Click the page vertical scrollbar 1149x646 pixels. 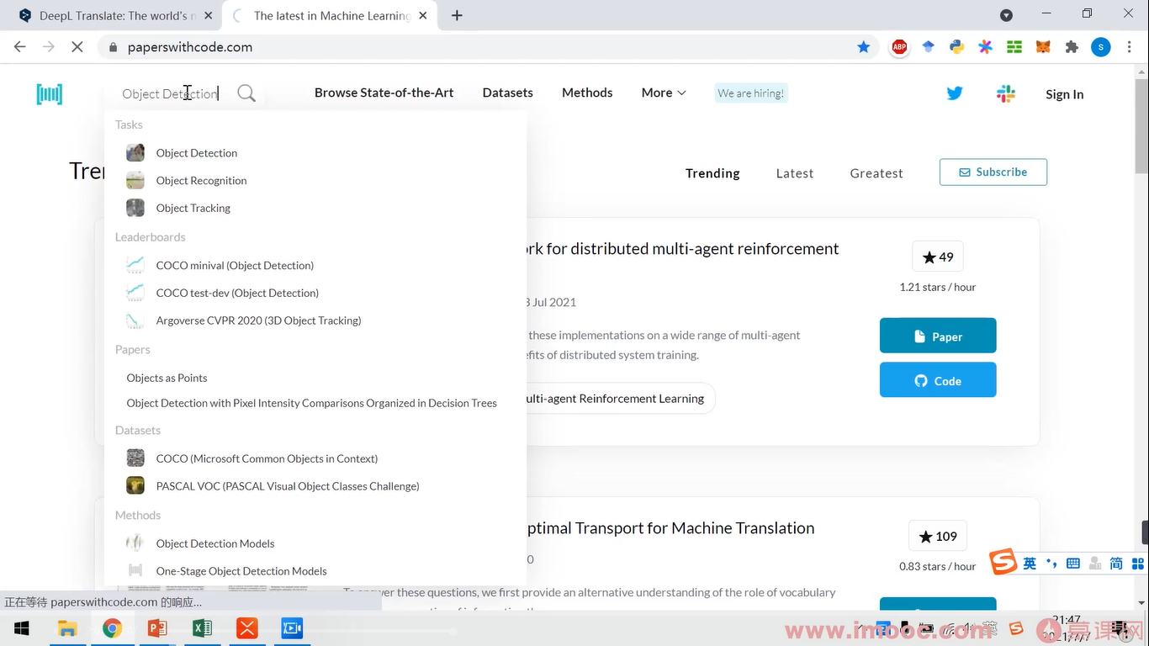[1141, 126]
